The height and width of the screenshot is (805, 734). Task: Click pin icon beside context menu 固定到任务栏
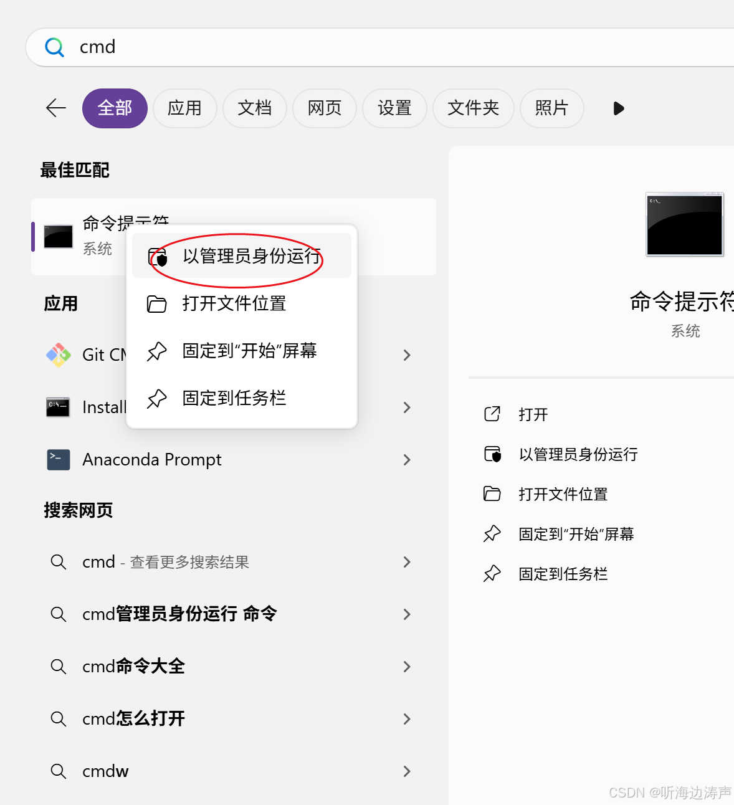(156, 399)
